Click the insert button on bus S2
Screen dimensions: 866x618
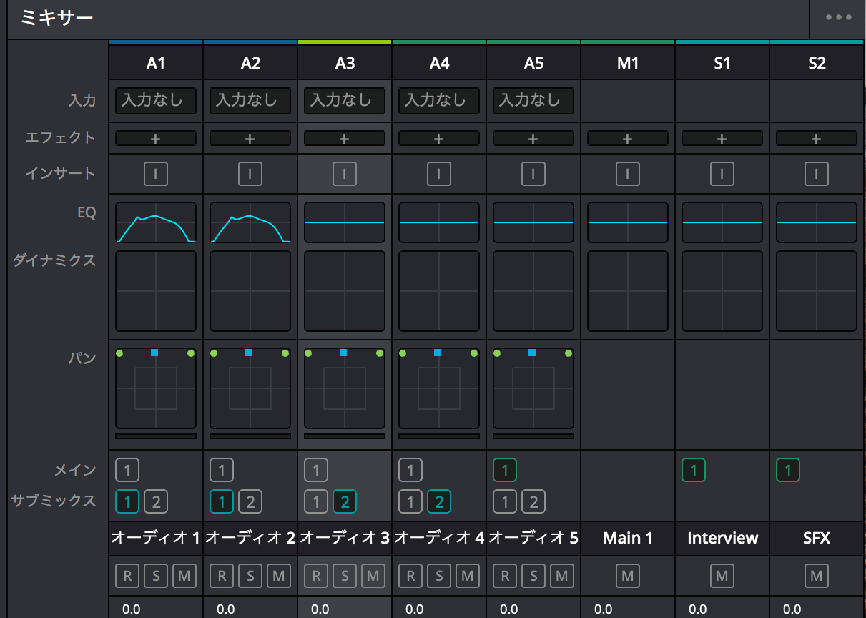tap(816, 173)
